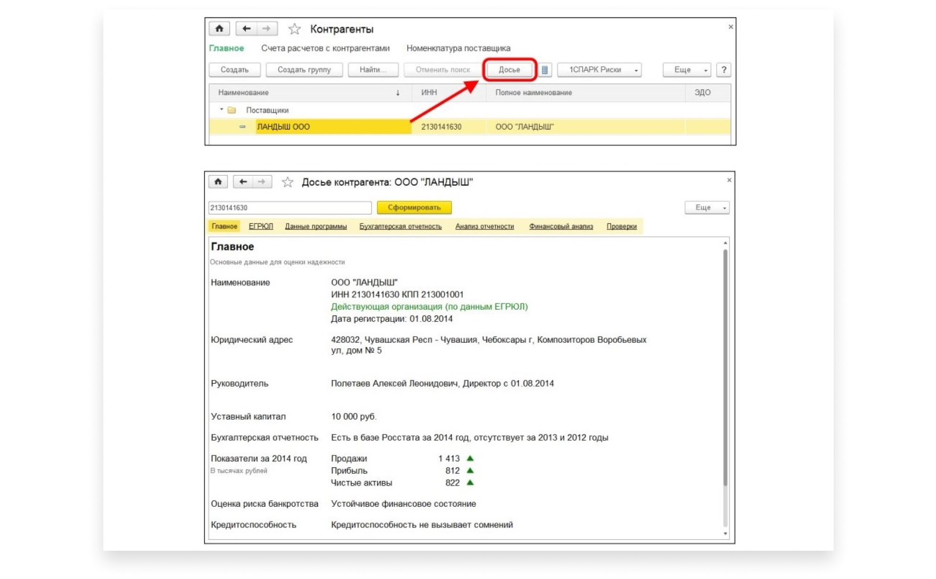Image resolution: width=936 pixels, height=579 pixels.
Task: Close the Досье контрагента window
Action: [x=729, y=180]
